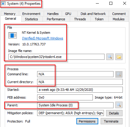Open the Modules tab
The image size is (130, 127).
tap(119, 19)
